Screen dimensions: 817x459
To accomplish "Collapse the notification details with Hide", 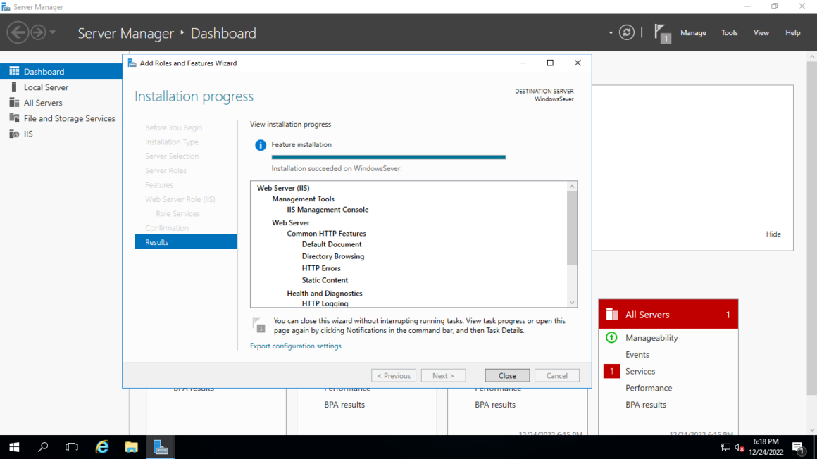I will point(773,234).
